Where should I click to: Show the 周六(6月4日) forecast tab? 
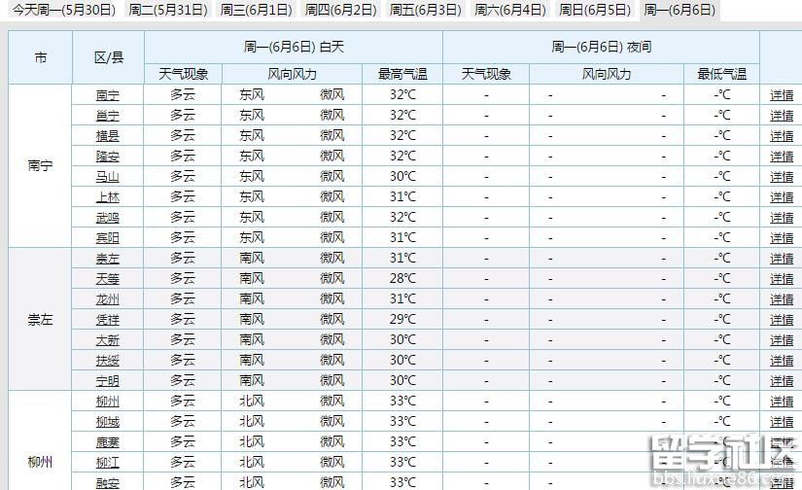pyautogui.click(x=510, y=11)
